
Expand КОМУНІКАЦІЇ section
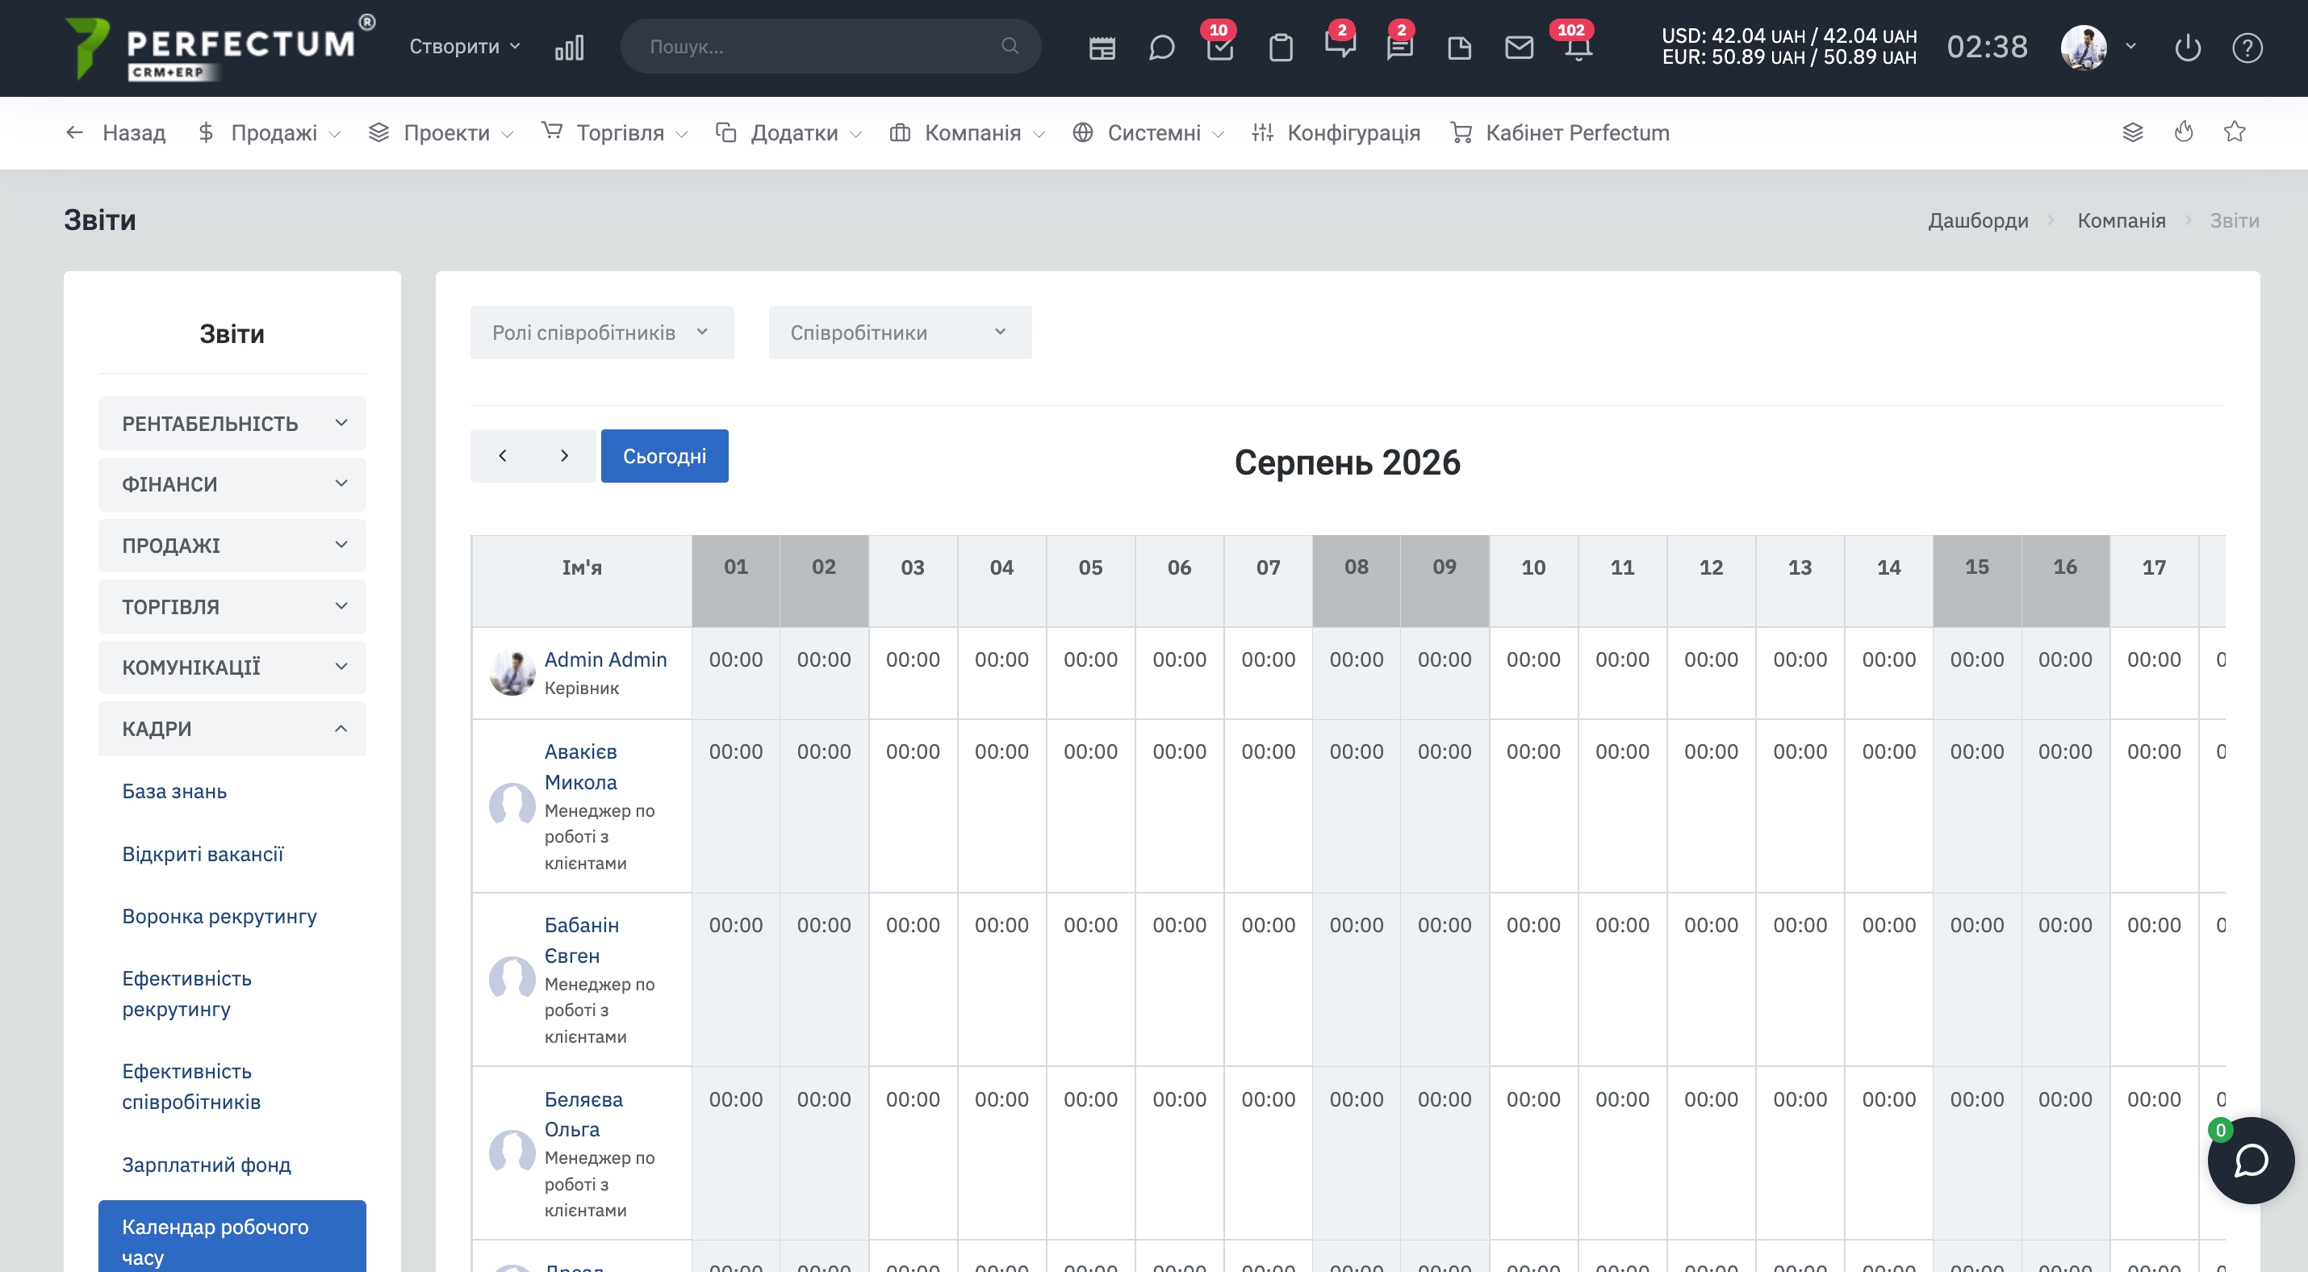(232, 667)
